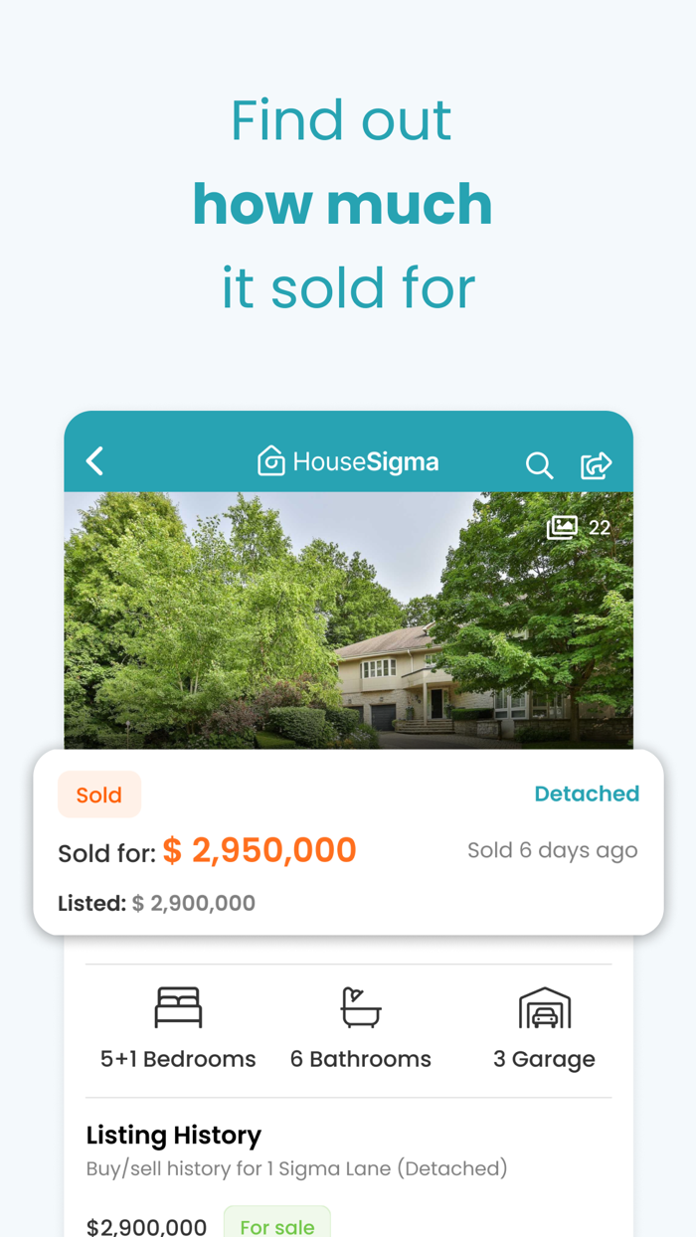The image size is (696, 1237).
Task: Tap the back arrow in the navigation bar
Action: point(94,460)
